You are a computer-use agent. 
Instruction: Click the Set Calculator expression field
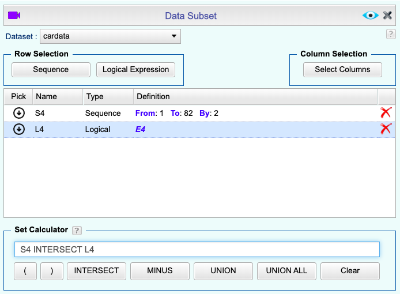(197, 250)
